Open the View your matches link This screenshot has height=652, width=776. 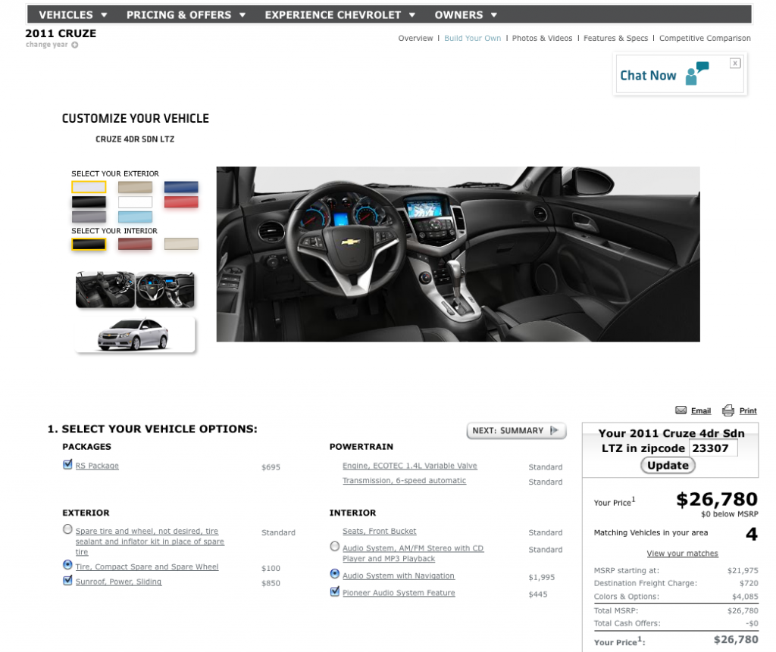(x=682, y=554)
